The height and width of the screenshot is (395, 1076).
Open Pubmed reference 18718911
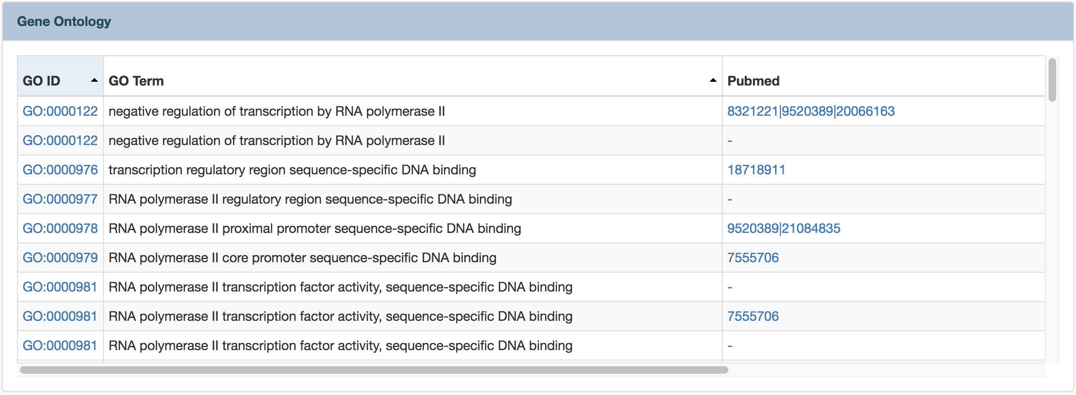[x=756, y=170]
